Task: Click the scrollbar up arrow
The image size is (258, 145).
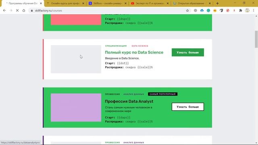Action: (256, 16)
